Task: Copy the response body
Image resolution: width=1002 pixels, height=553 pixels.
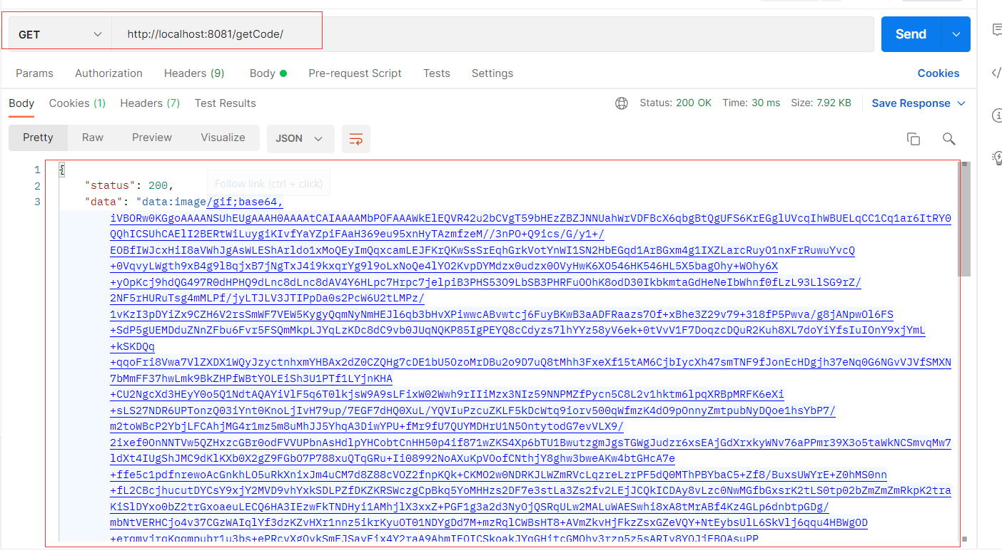Action: 914,138
